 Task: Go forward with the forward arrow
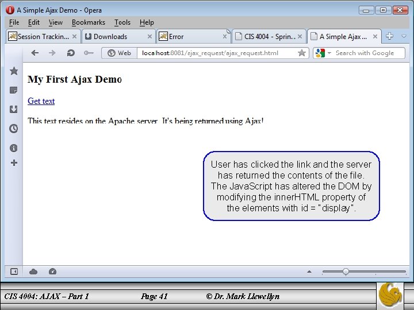52,53
